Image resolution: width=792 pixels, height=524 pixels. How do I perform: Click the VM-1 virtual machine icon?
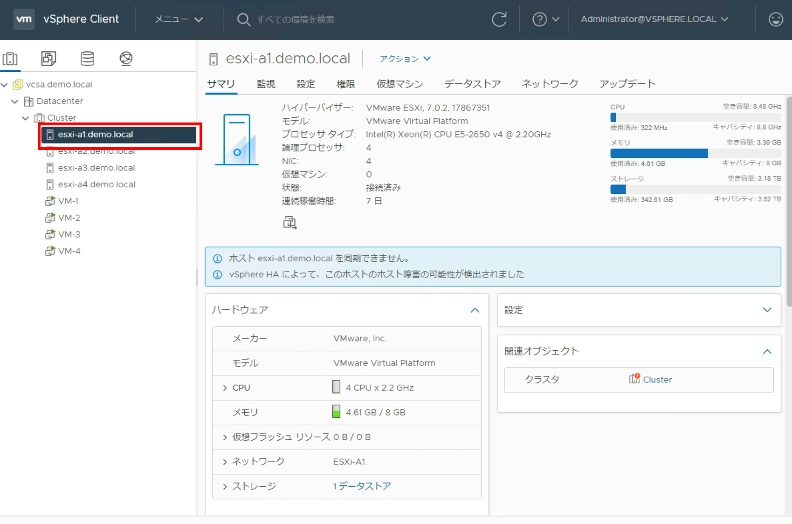(x=50, y=201)
